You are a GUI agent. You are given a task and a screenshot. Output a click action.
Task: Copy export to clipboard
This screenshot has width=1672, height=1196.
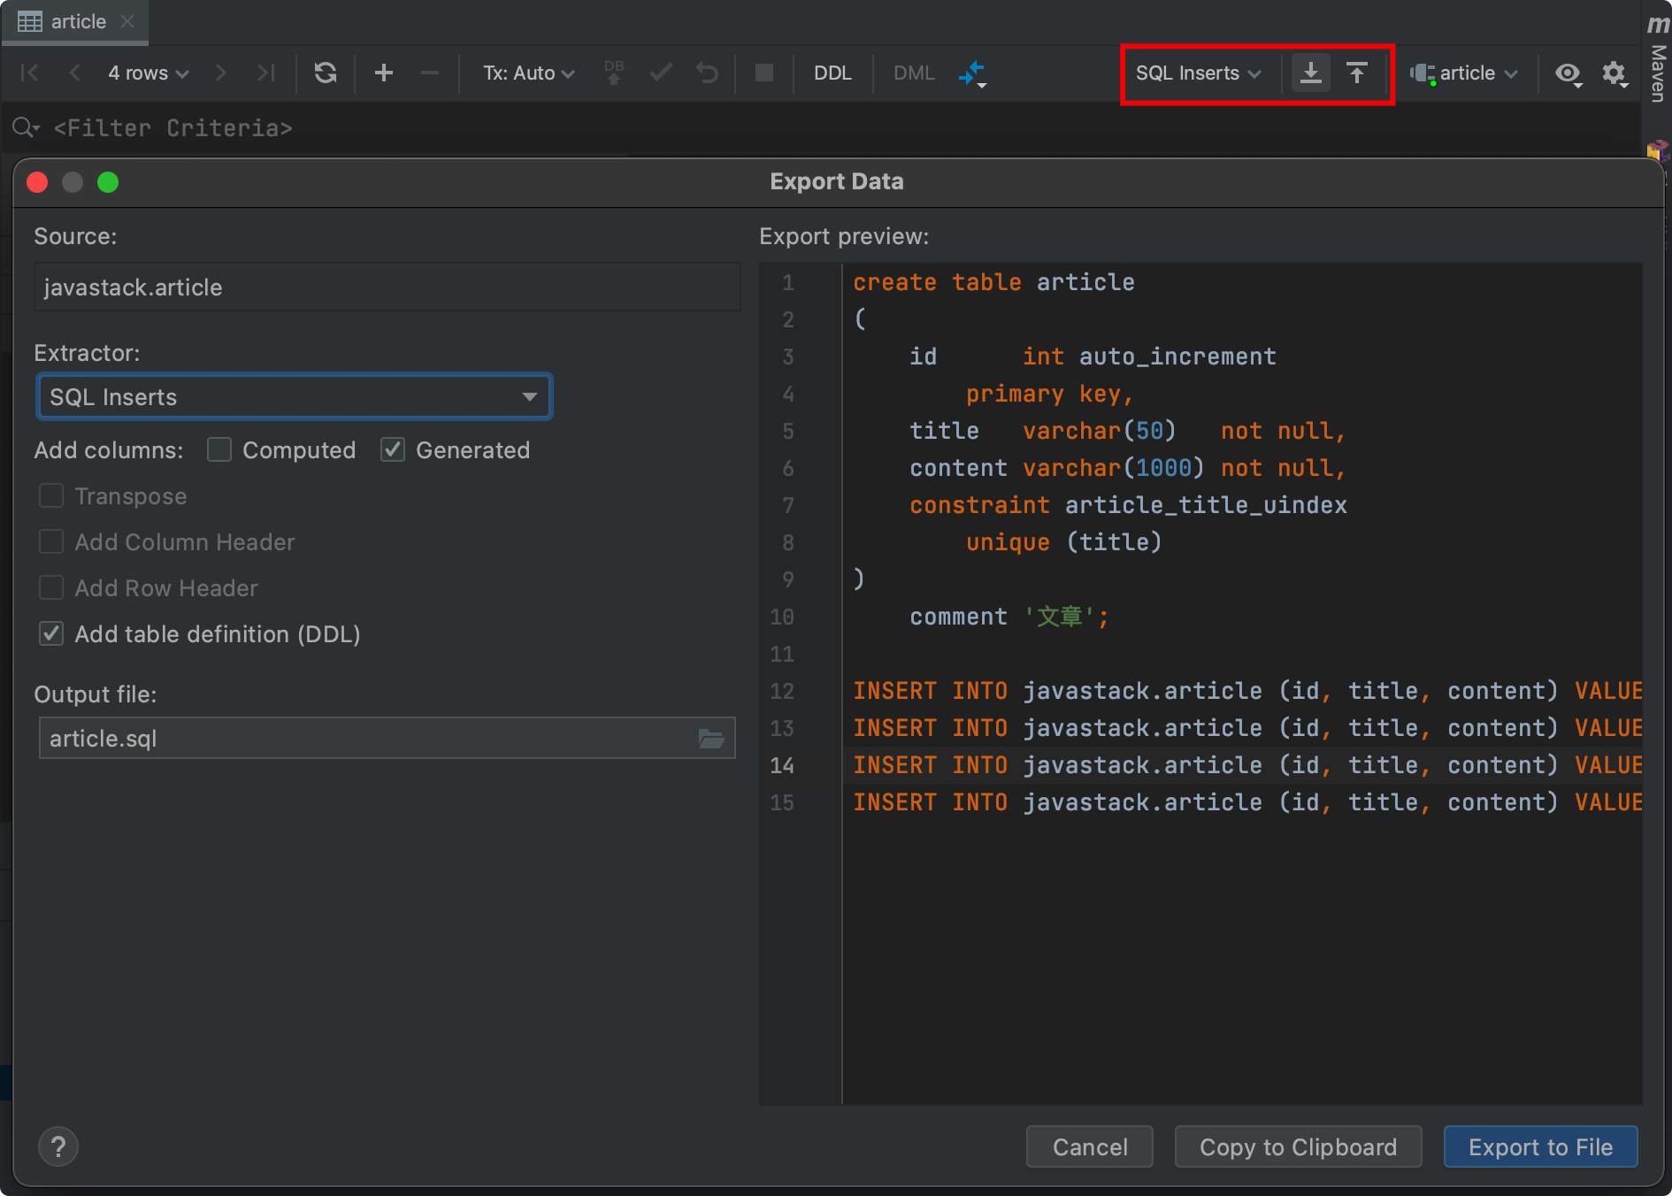click(1298, 1147)
